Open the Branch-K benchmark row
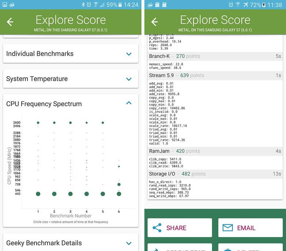The height and width of the screenshot is (251, 286). point(215,56)
